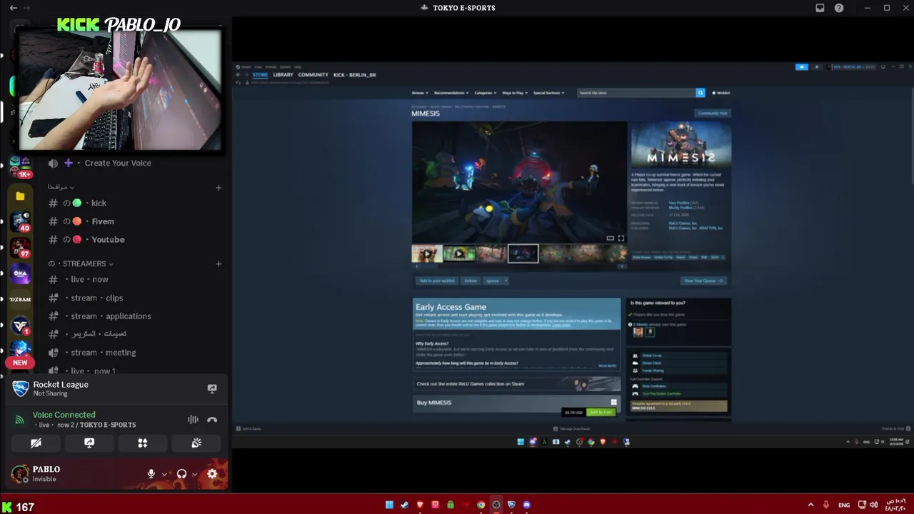The height and width of the screenshot is (514, 914).
Task: Toggle noise suppression waveform icon
Action: tap(193, 420)
